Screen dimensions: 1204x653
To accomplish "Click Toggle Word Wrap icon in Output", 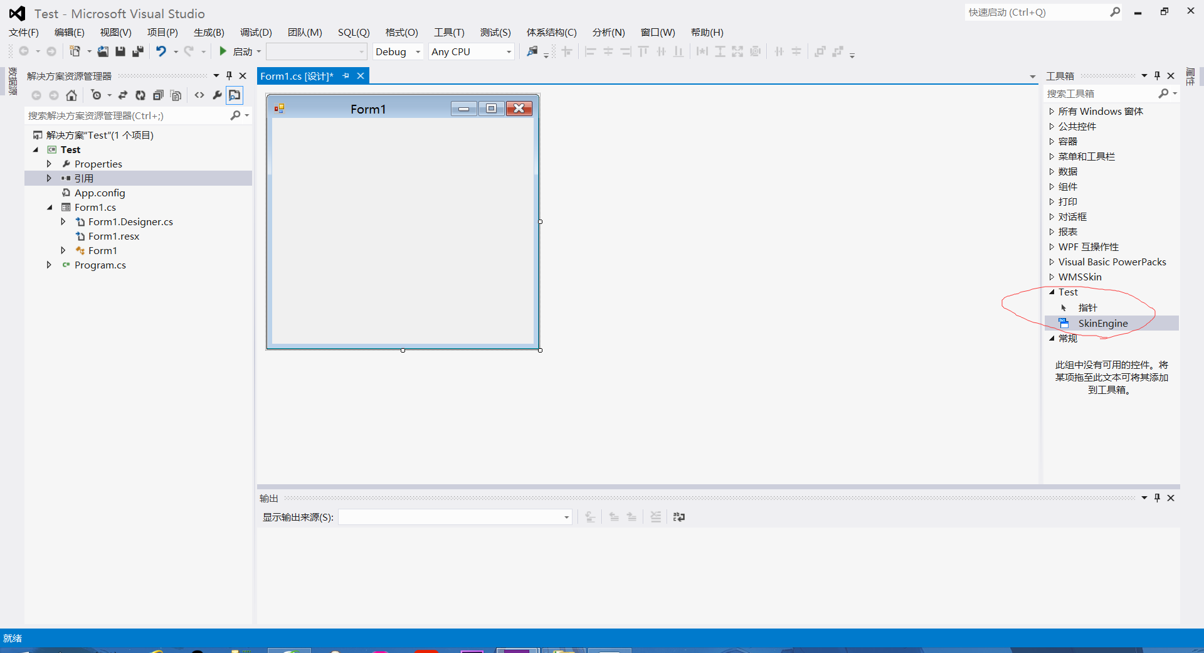I will click(x=679, y=517).
